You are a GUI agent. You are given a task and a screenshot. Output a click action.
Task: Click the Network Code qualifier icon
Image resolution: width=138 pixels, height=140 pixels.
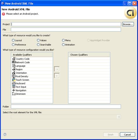click(x=14, y=62)
